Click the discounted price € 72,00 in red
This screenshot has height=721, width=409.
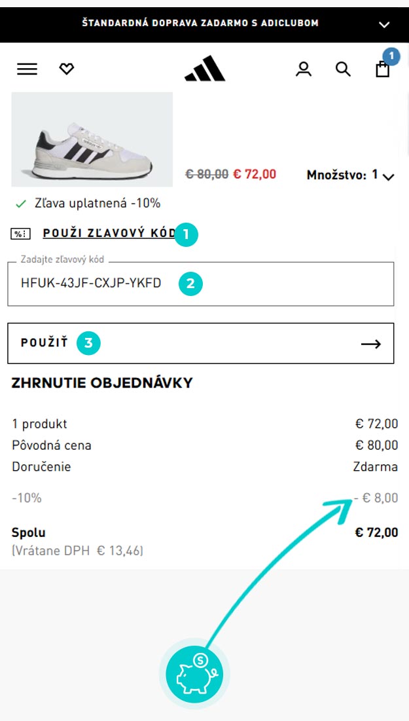tap(255, 174)
